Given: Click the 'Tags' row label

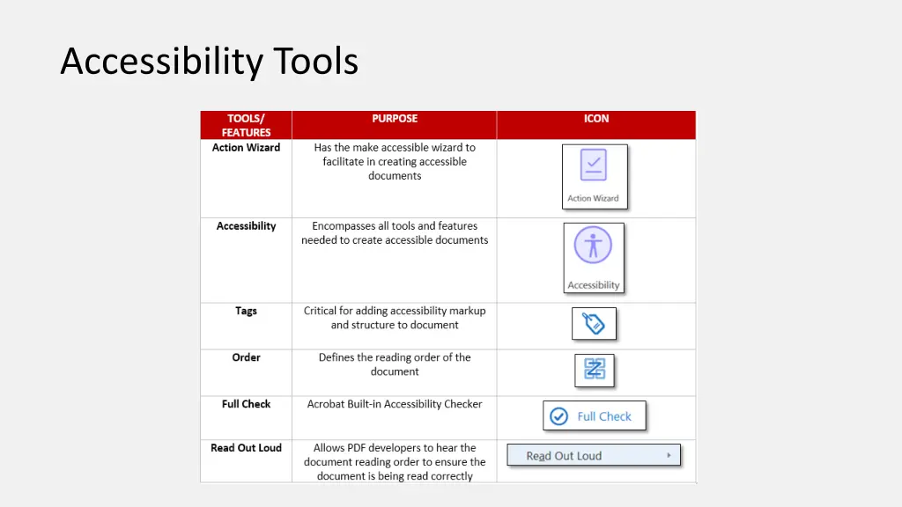Looking at the screenshot, I should (x=246, y=311).
